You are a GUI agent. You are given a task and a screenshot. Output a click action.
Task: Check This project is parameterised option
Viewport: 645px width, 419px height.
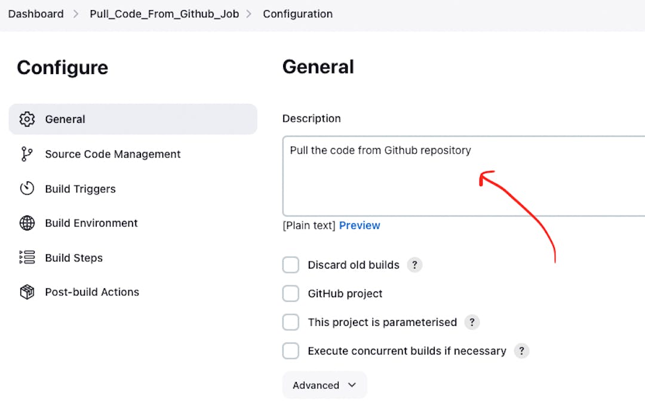coord(291,322)
